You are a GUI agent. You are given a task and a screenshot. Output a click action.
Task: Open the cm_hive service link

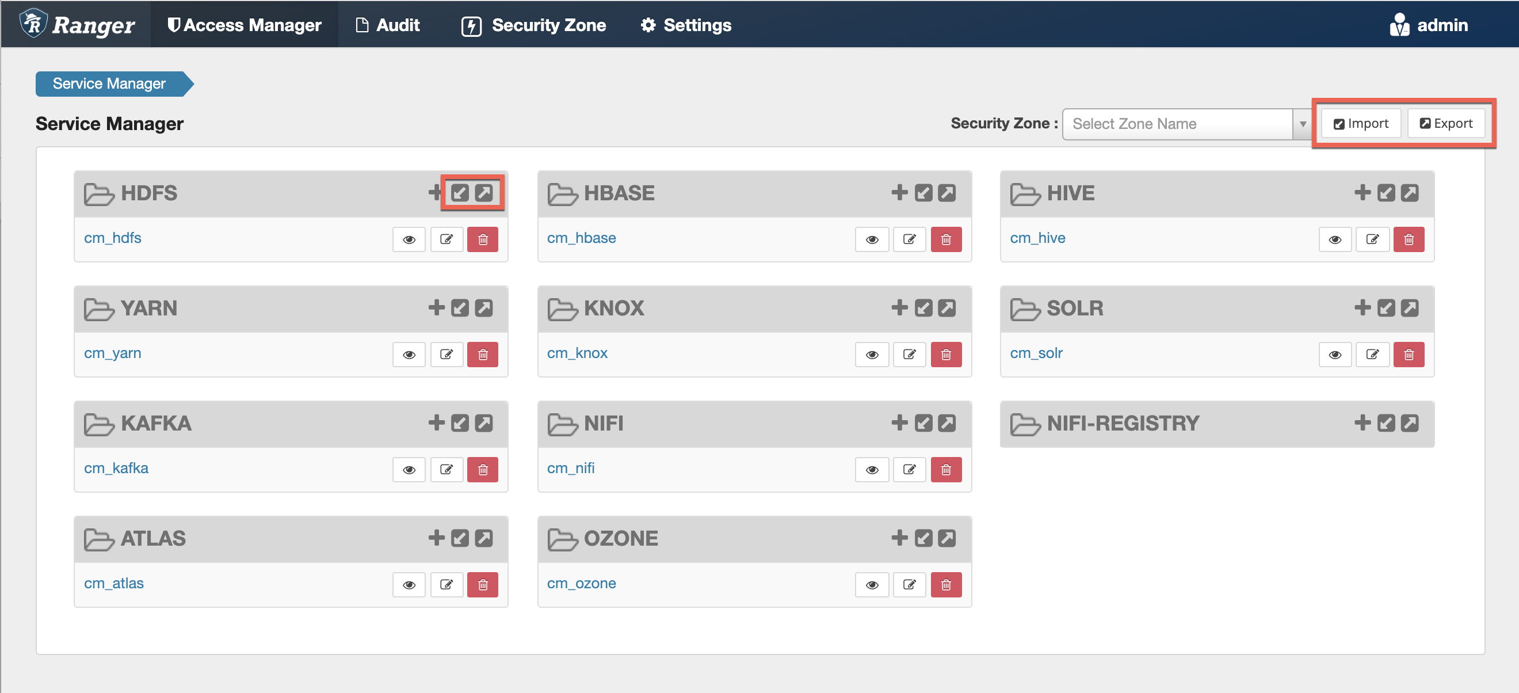1037,238
